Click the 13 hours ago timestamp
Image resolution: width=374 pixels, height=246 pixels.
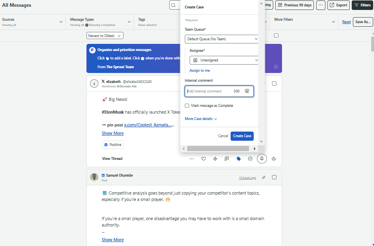(247, 178)
